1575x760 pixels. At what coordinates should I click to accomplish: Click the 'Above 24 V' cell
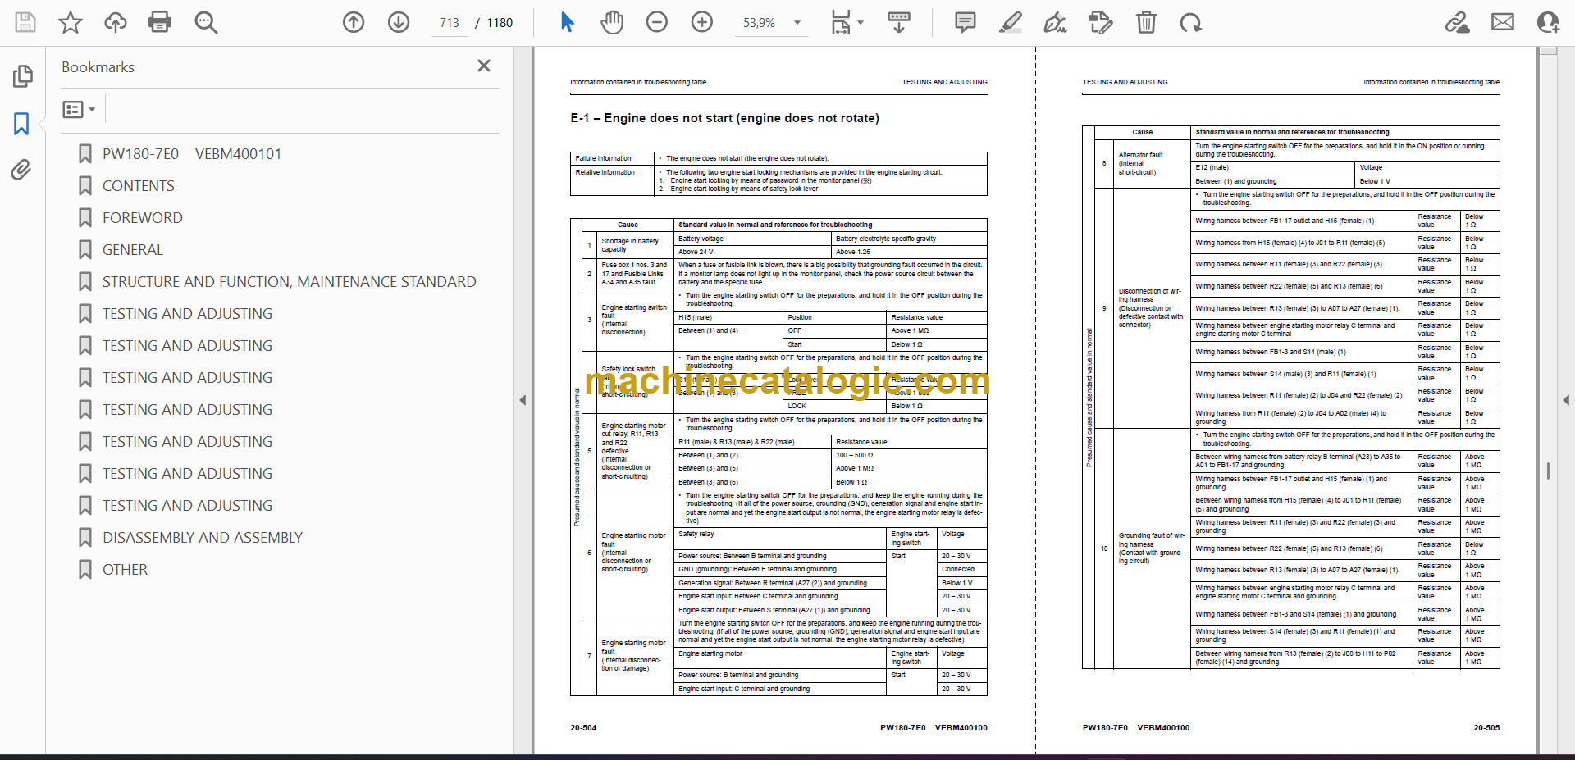[x=753, y=252]
